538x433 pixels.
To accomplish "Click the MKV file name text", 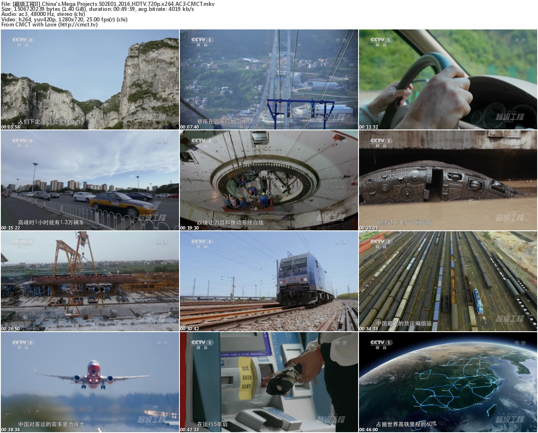I will pyautogui.click(x=113, y=4).
